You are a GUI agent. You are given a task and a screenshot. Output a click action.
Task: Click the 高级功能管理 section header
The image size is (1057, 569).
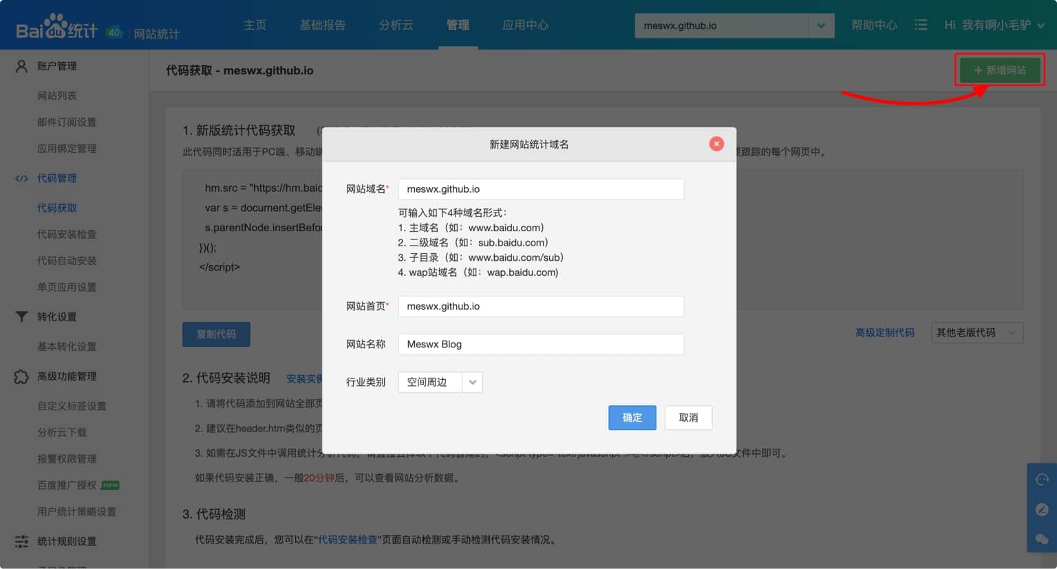click(x=67, y=376)
